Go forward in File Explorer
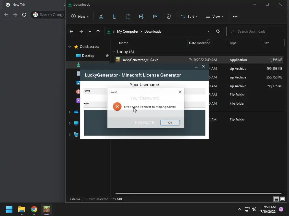289x216 pixels. click(81, 31)
